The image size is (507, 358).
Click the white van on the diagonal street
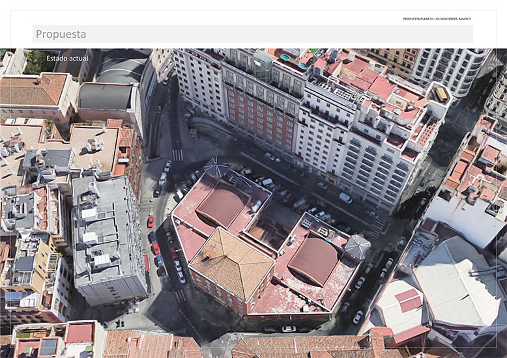pyautogui.click(x=345, y=197)
